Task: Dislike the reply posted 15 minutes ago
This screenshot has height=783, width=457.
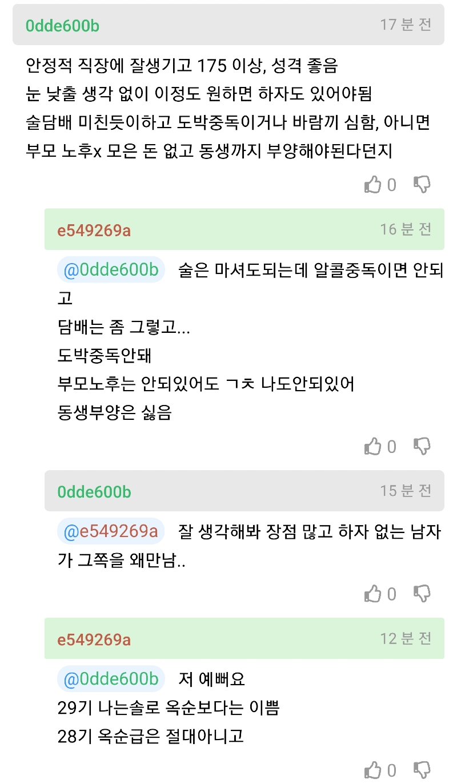Action: (422, 594)
